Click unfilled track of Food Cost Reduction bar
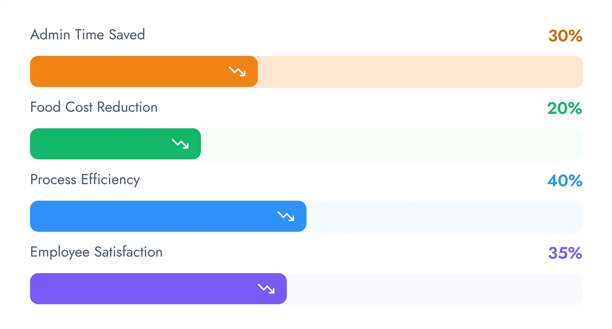612x329 pixels. coord(391,144)
